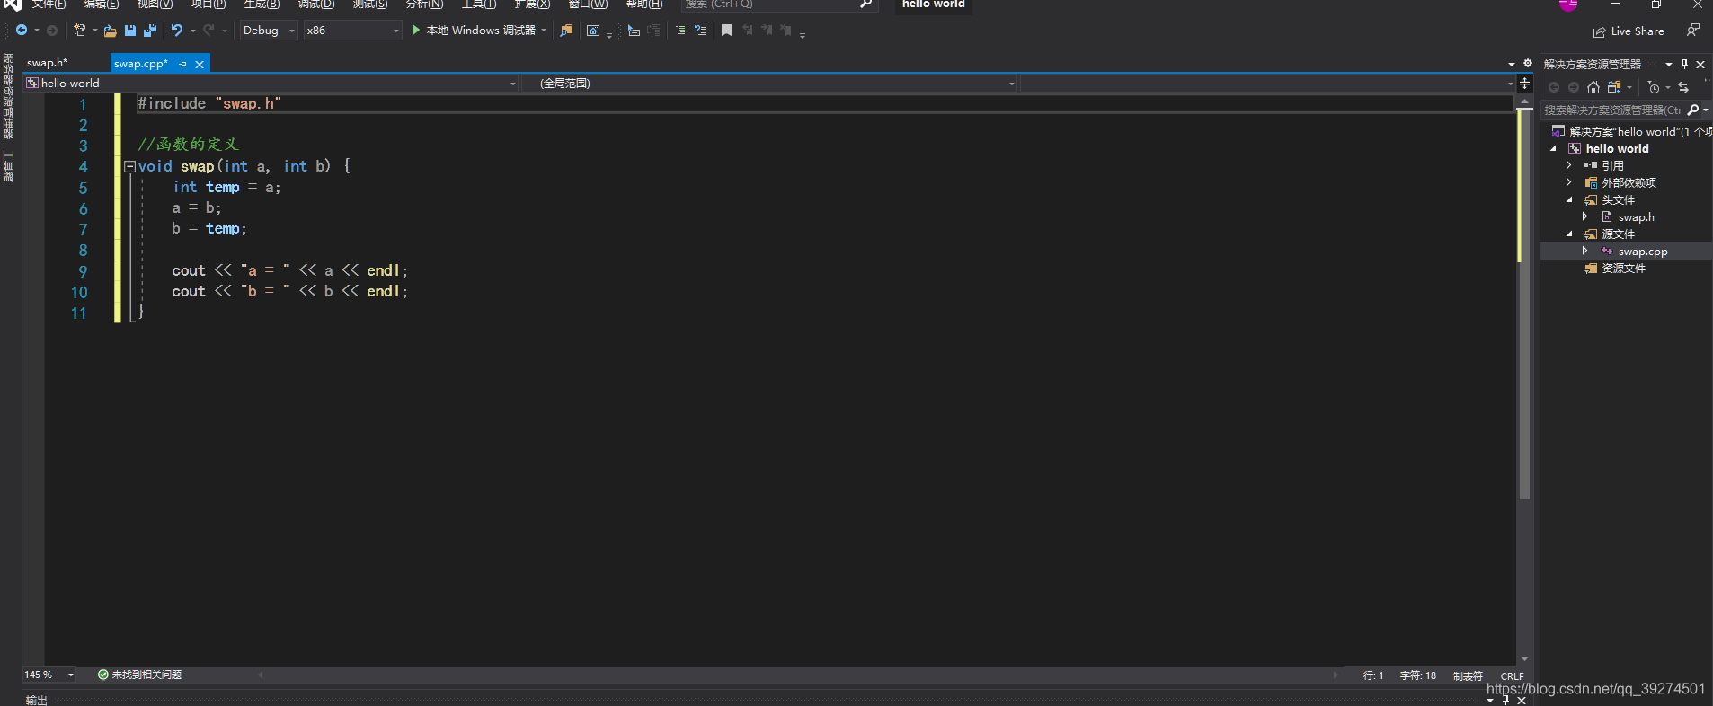Screen dimensions: 1713x706
Task: Open the 视图(V) menu
Action: click(155, 4)
